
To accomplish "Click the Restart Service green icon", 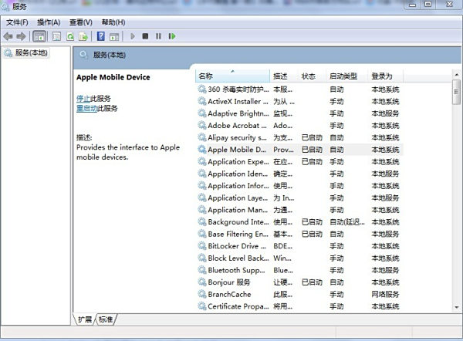I will [x=172, y=36].
